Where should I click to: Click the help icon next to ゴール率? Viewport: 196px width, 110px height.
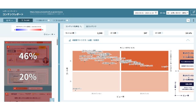pos(162,33)
